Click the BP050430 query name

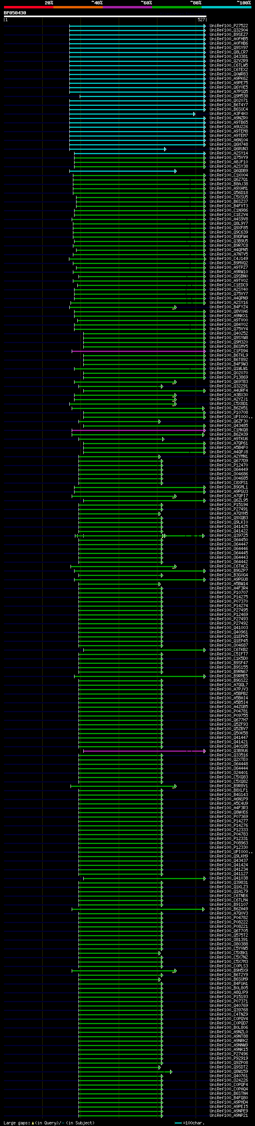pos(15,13)
